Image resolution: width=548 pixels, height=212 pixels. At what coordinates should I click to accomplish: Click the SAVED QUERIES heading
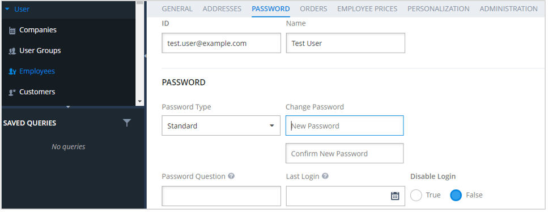pos(29,123)
